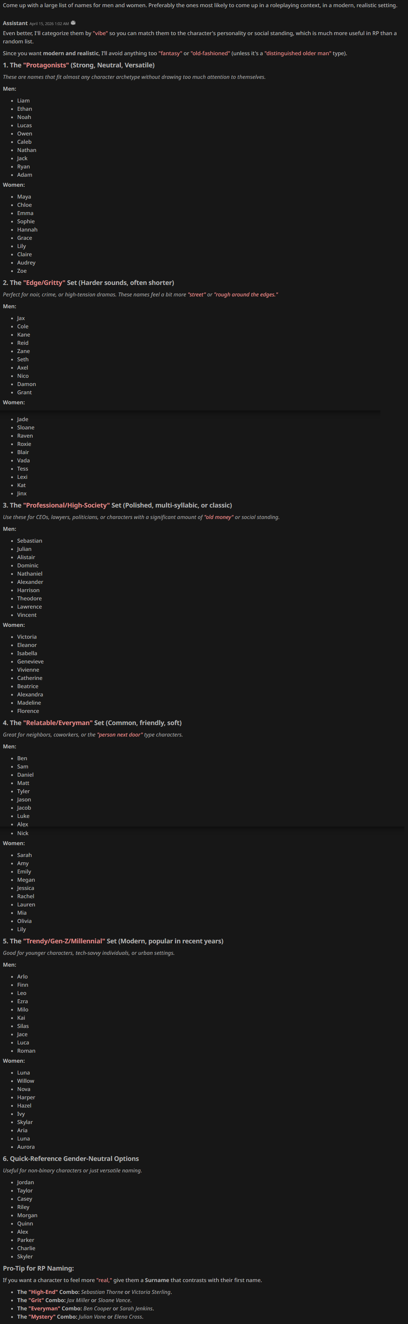
Task: Select the name 'Nathan'
Action: tap(27, 150)
